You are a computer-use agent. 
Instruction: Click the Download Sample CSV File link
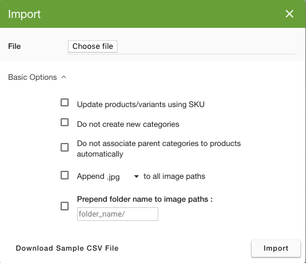point(67,248)
